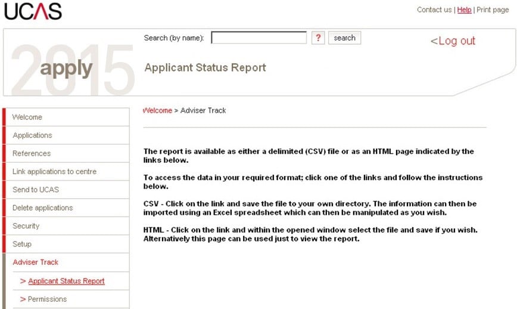This screenshot has height=309, width=517.
Task: Open the Welcome sidebar menu item
Action: click(67, 117)
